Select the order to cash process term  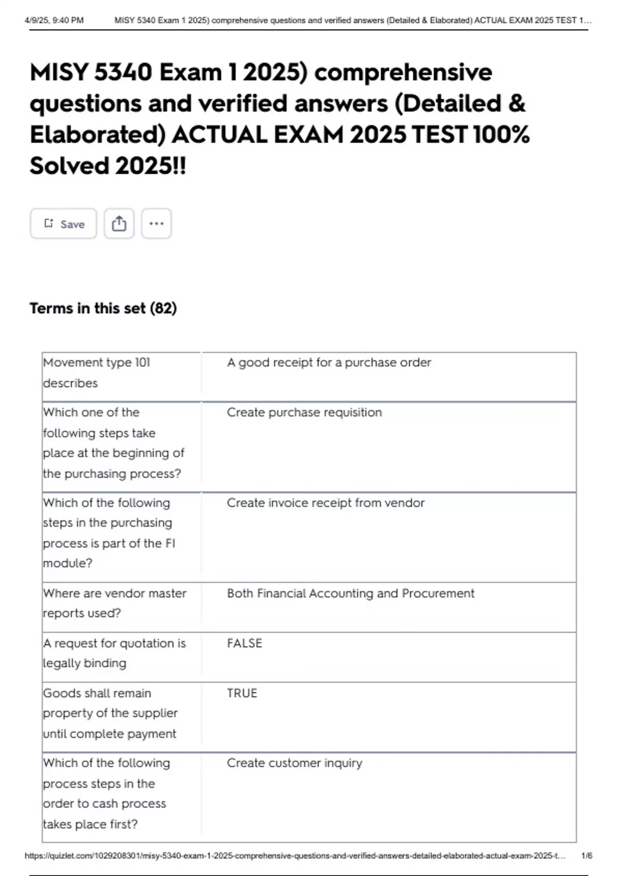click(106, 794)
